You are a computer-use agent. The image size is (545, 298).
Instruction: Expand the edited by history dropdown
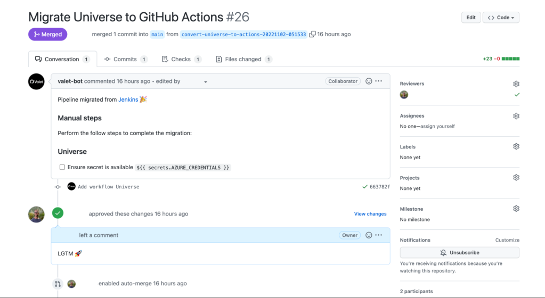[206, 82]
